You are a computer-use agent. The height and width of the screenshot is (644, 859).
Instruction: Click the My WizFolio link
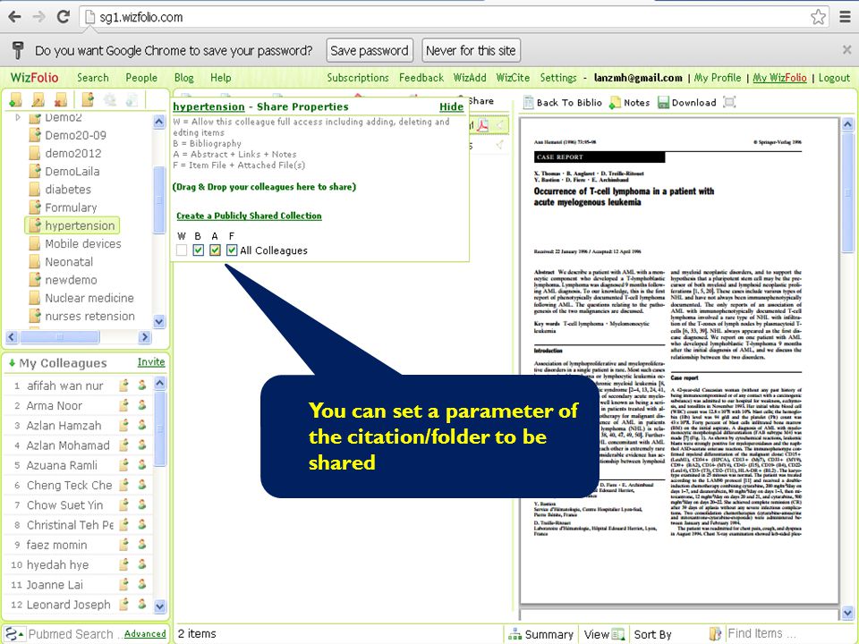pos(779,78)
